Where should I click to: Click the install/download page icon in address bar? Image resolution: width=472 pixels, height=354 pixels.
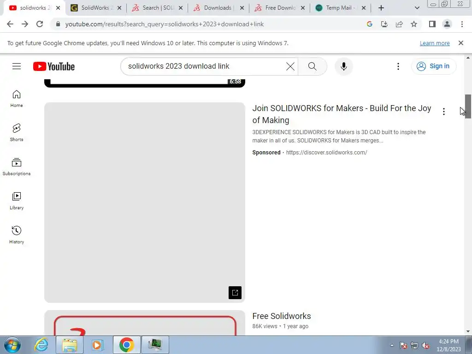point(384,24)
